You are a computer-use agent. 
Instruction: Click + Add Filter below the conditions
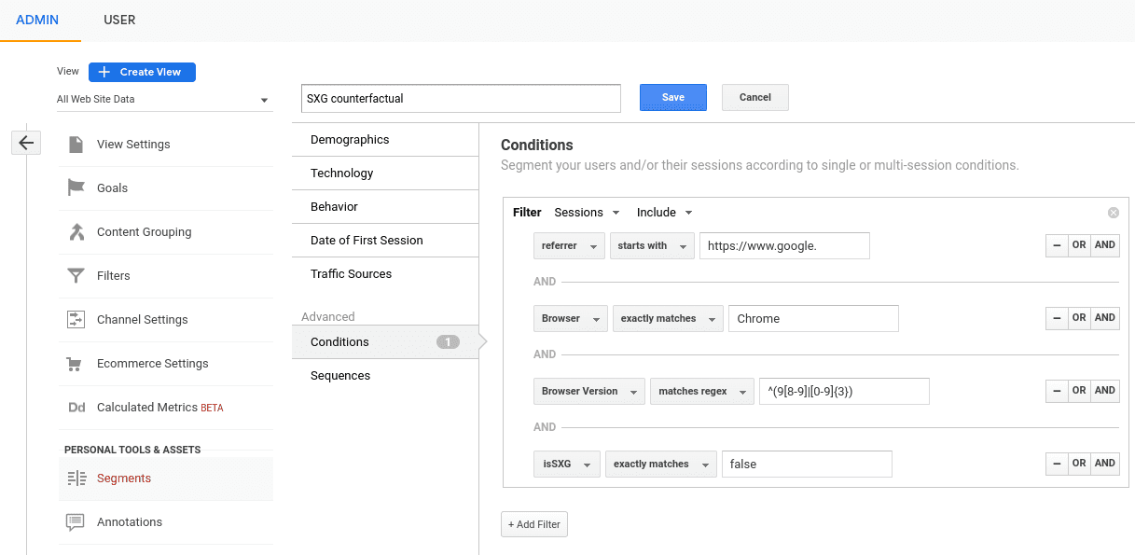pos(533,523)
